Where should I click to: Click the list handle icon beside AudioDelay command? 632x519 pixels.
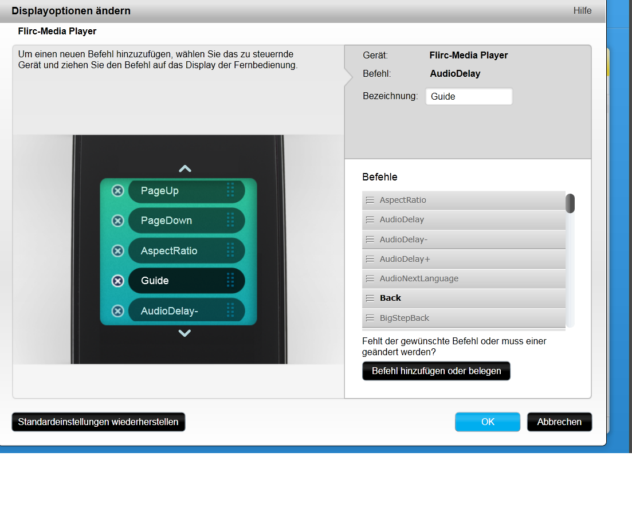point(370,219)
